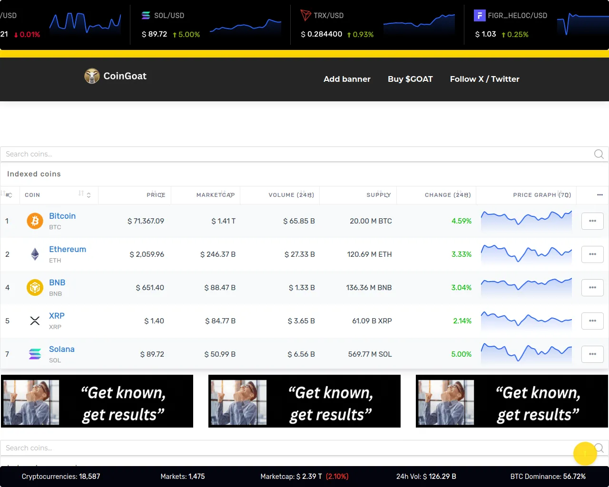Open the more options menu for Bitcoin row
609x487 pixels.
click(x=592, y=221)
